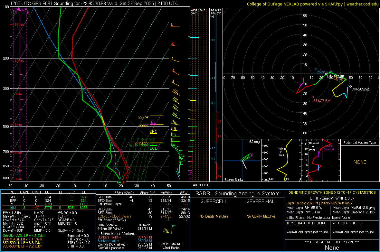Image resolution: width=380 pixels, height=252 pixels.
Task: Click the LFC level label
Action: click(153, 132)
